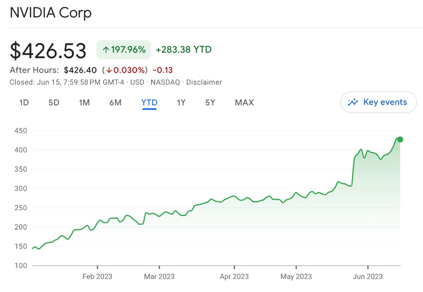This screenshot has width=423, height=292.
Task: Click the -0.13 after hours change
Action: (x=163, y=70)
